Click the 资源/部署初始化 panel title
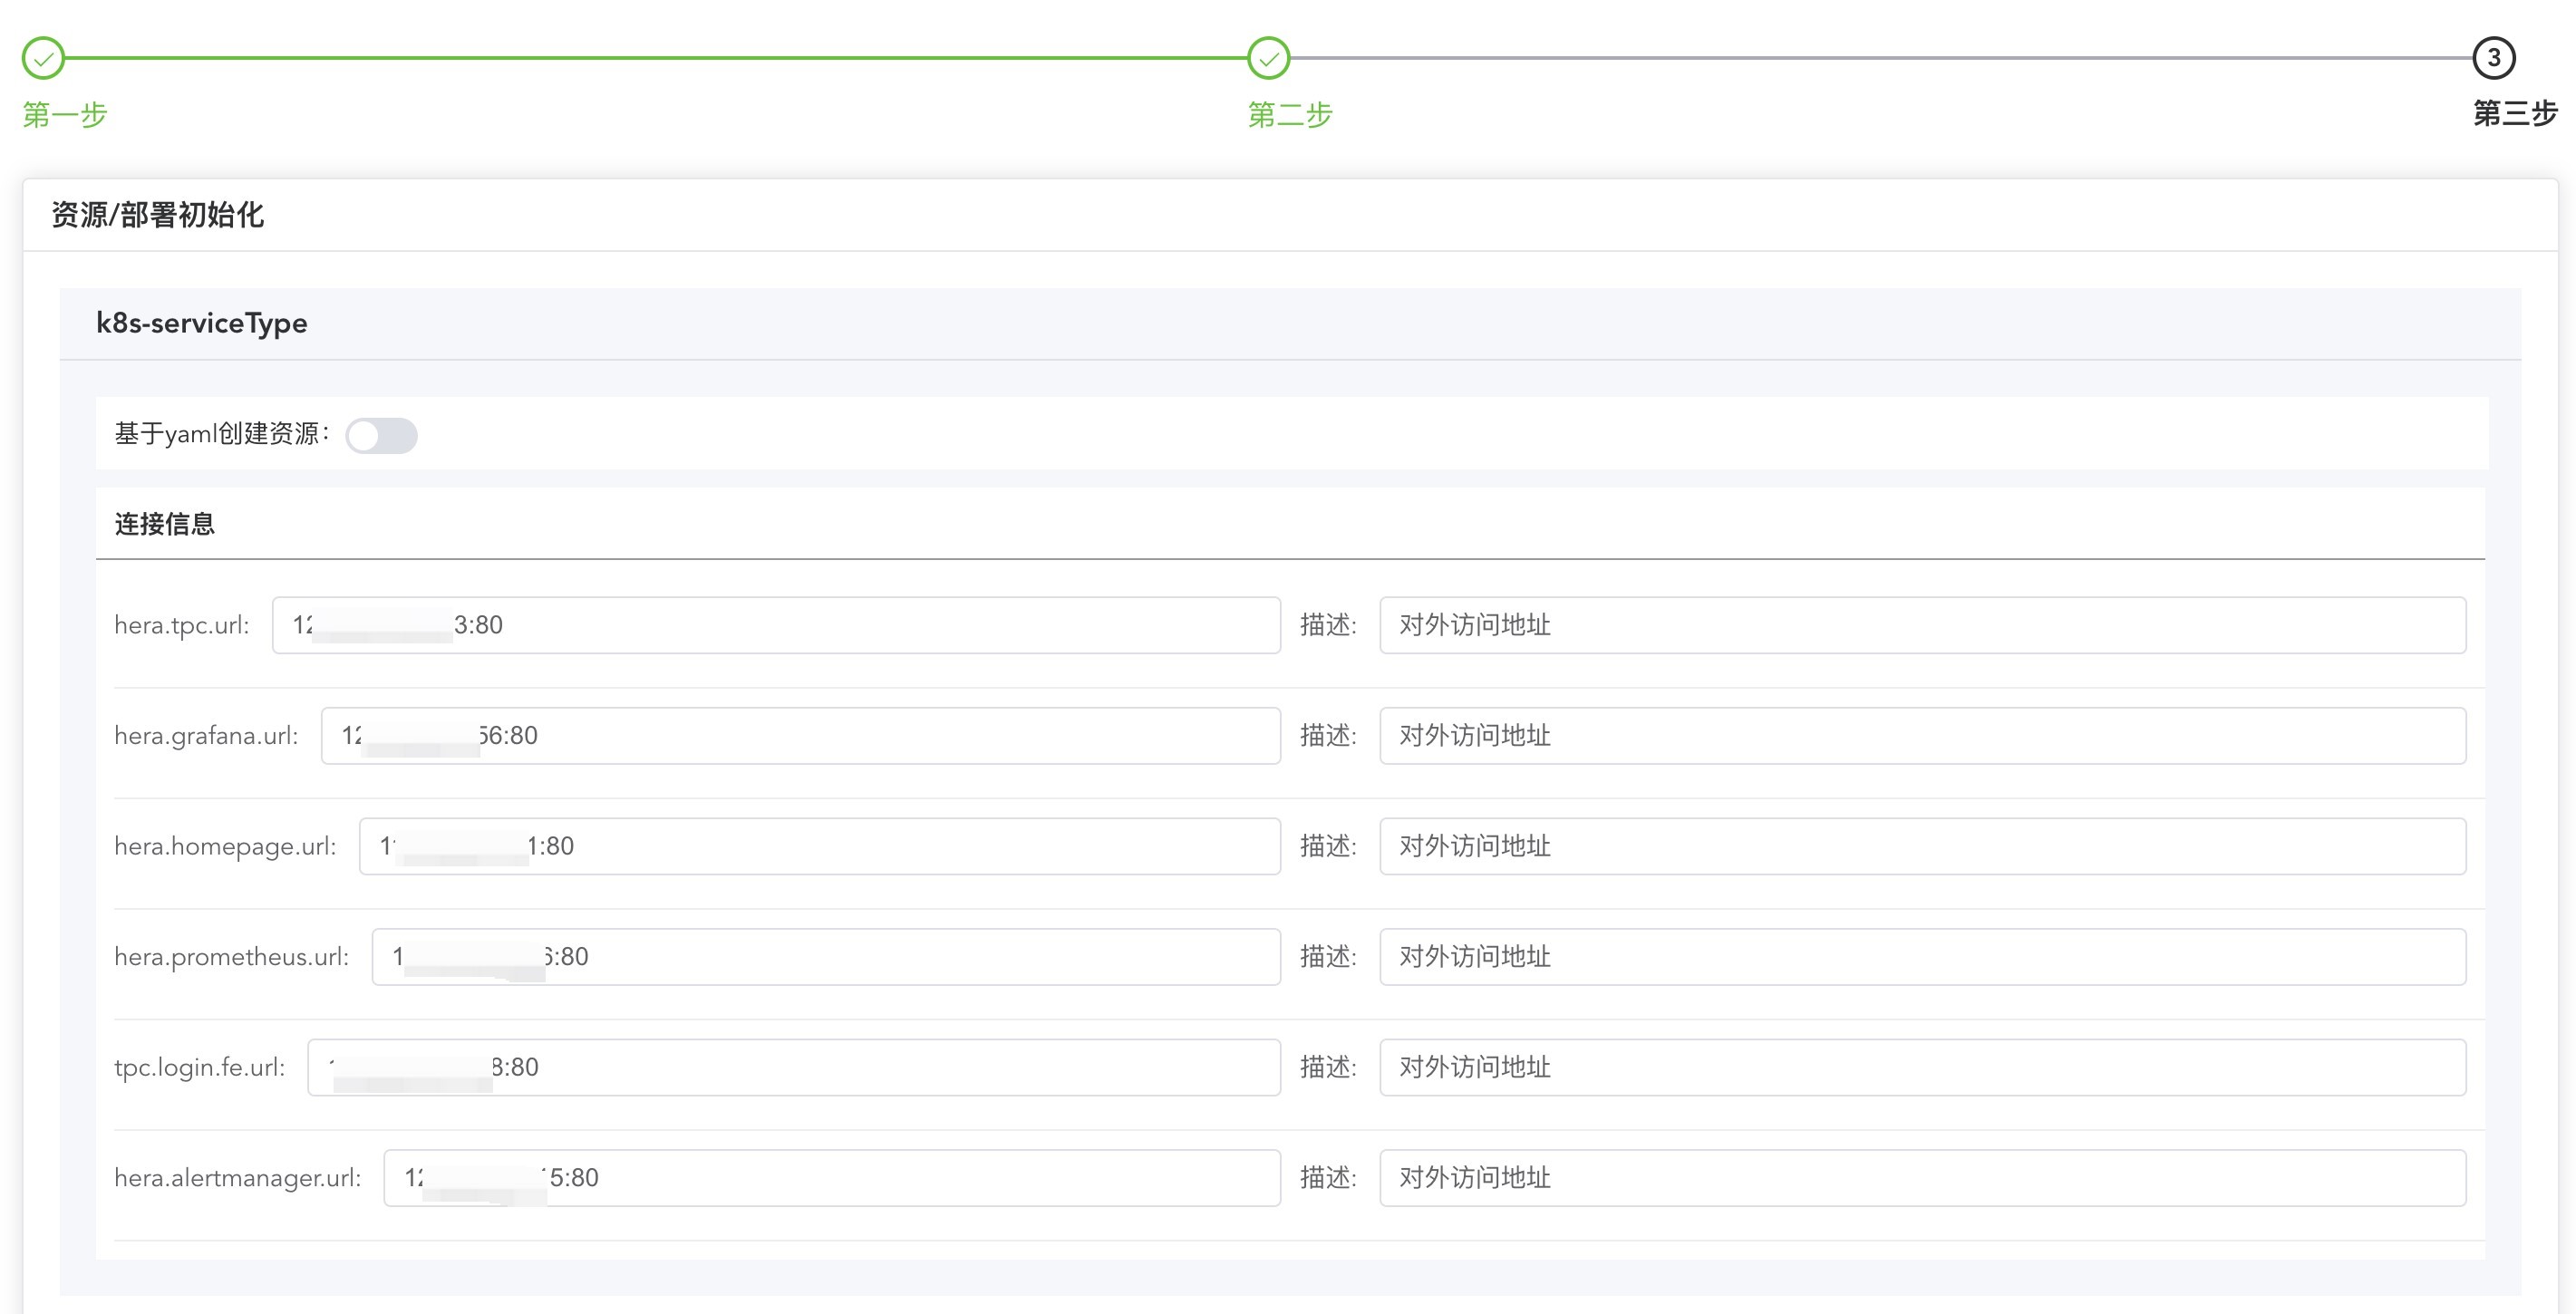The height and width of the screenshot is (1314, 2576). (157, 215)
